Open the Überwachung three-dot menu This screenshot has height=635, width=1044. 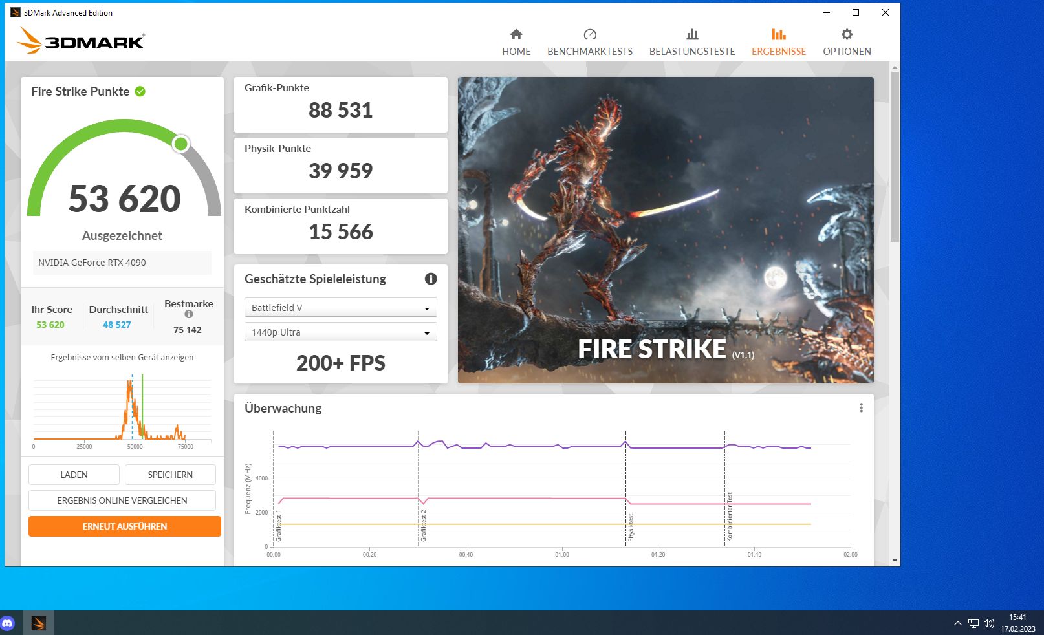tap(861, 408)
